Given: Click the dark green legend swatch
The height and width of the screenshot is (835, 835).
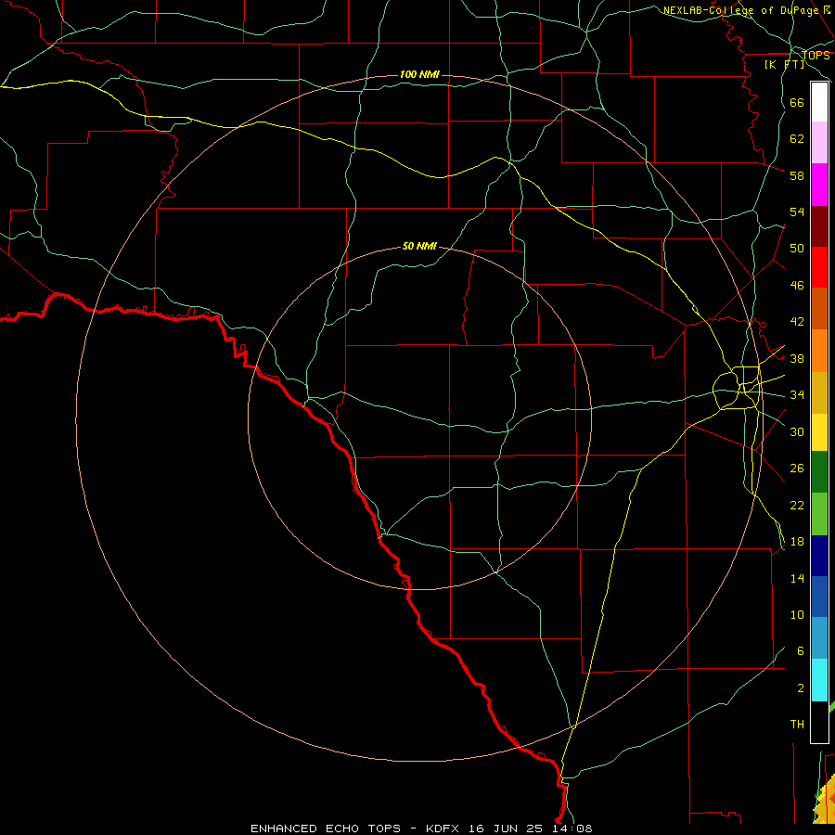Looking at the screenshot, I should [x=819, y=472].
